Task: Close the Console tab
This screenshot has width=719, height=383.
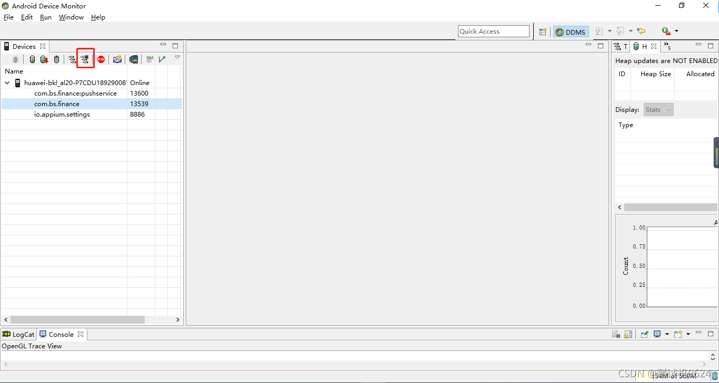Action: pos(81,334)
